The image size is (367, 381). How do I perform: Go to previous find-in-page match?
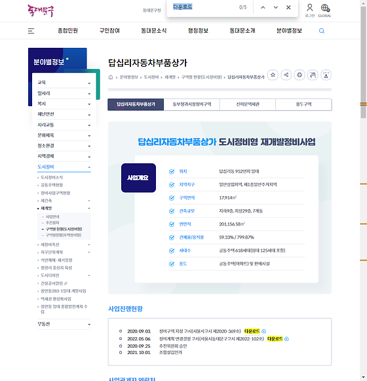point(263,7)
